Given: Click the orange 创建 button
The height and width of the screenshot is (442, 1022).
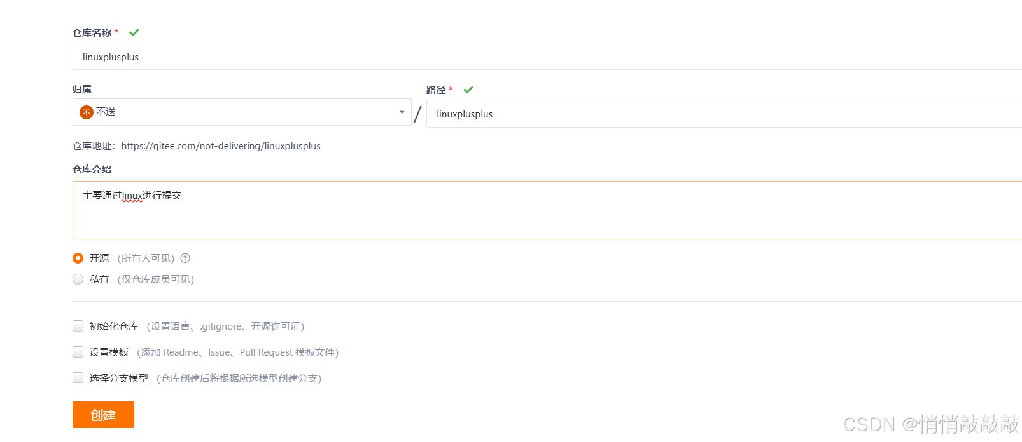Looking at the screenshot, I should click(103, 415).
